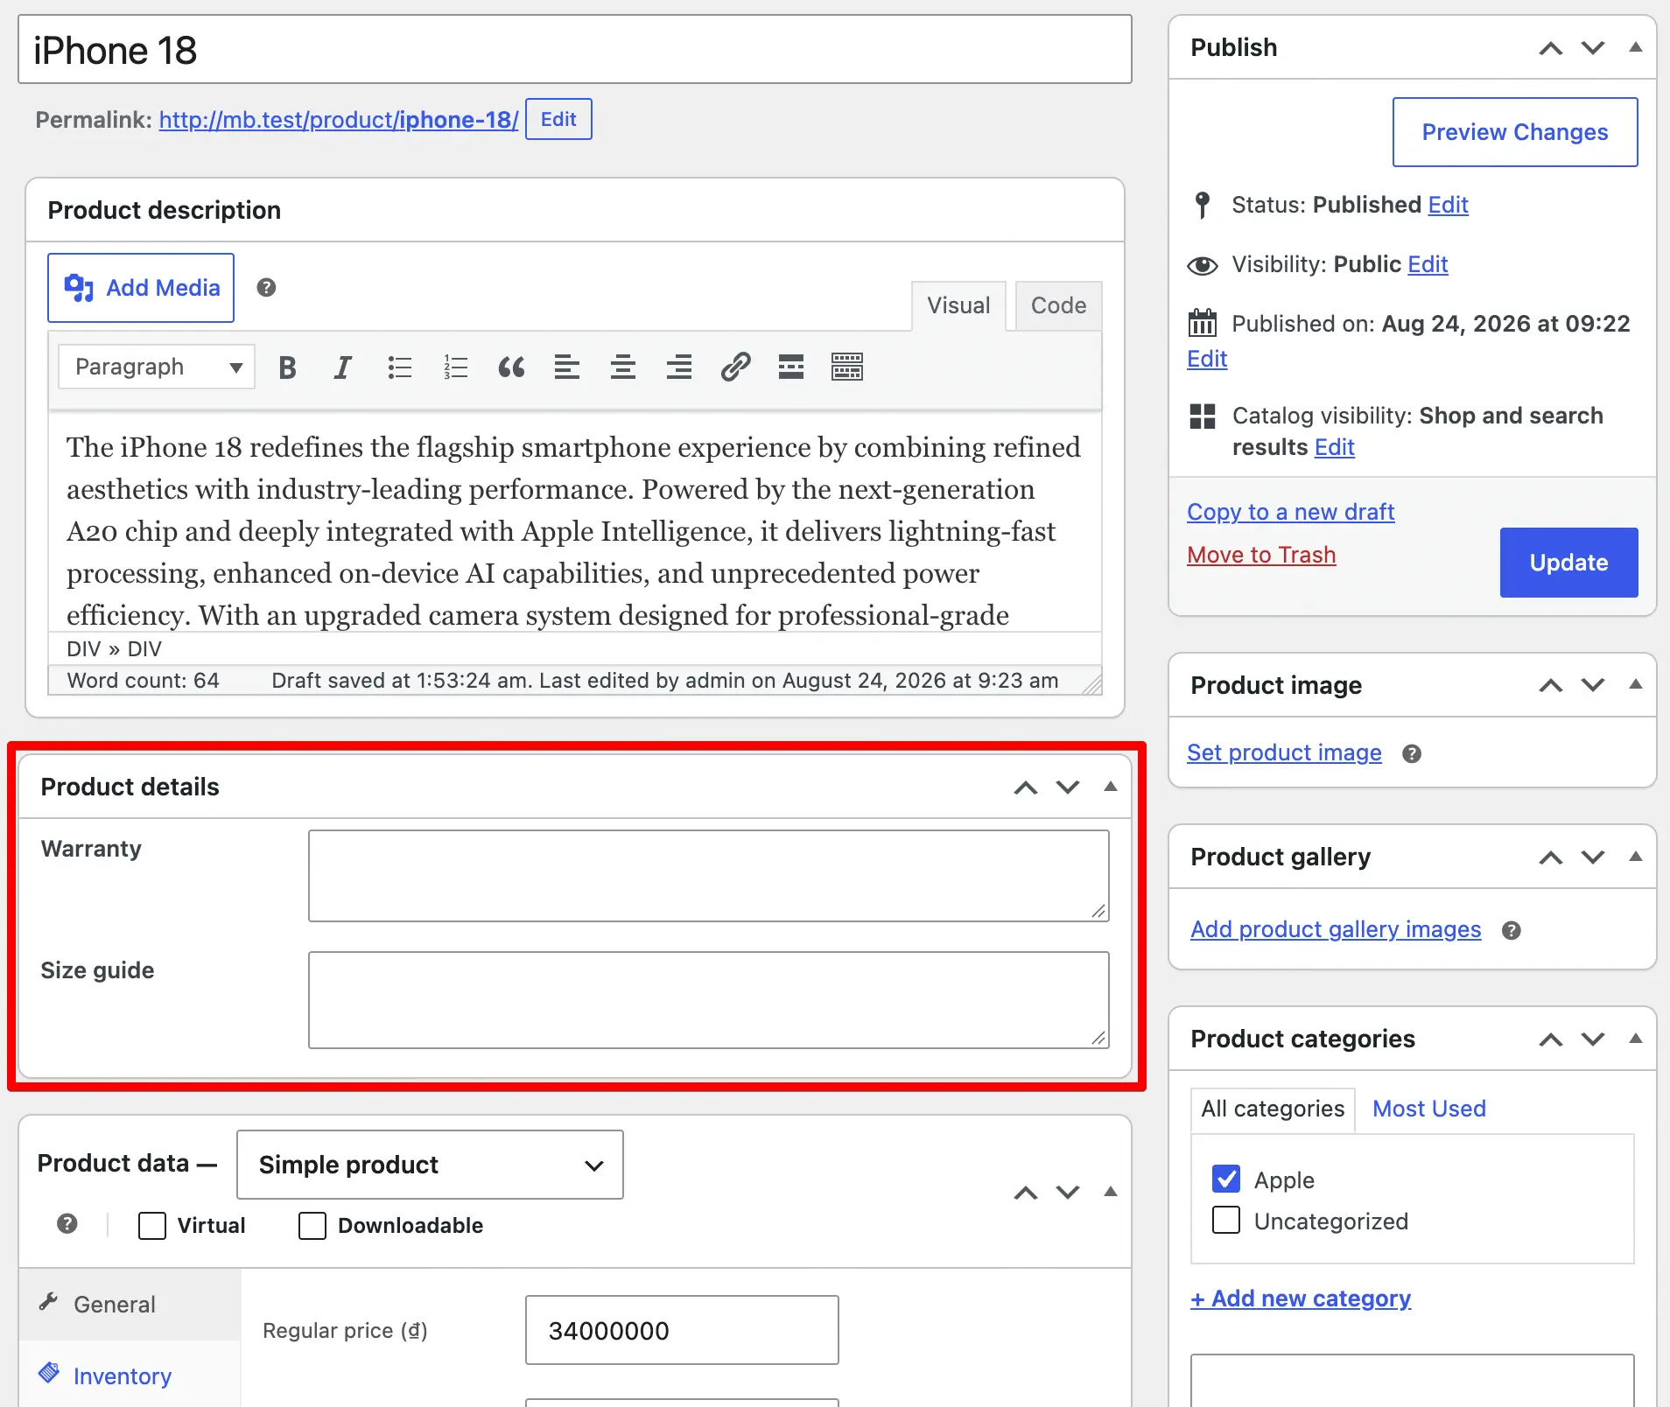Screen dimensions: 1670x1407
Task: Collapse the Publish panel
Action: [x=1635, y=47]
